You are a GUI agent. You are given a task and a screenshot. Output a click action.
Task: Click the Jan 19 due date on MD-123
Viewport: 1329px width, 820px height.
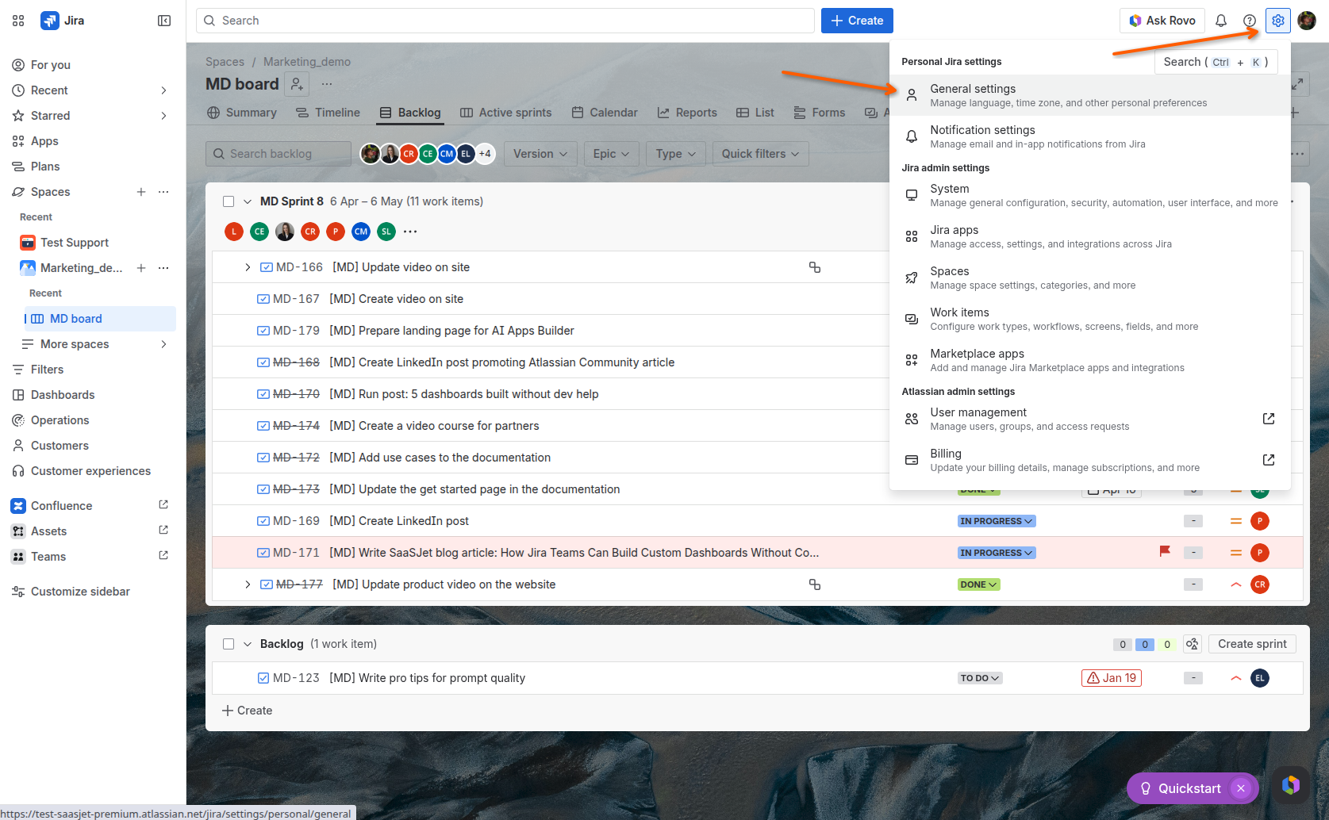pos(1112,678)
